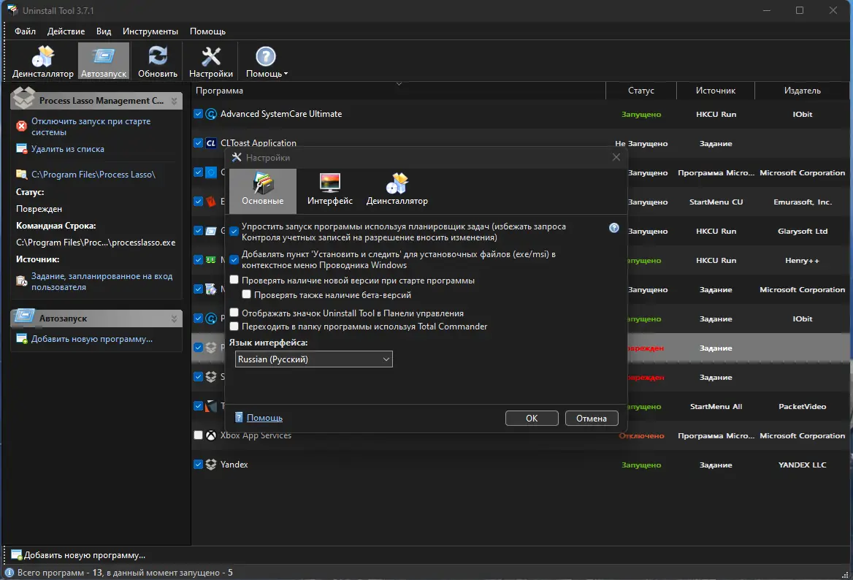853x580 pixels.
Task: Open the Вид menu
Action: [x=104, y=31]
